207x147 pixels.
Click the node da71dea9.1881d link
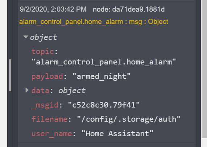pos(129,9)
